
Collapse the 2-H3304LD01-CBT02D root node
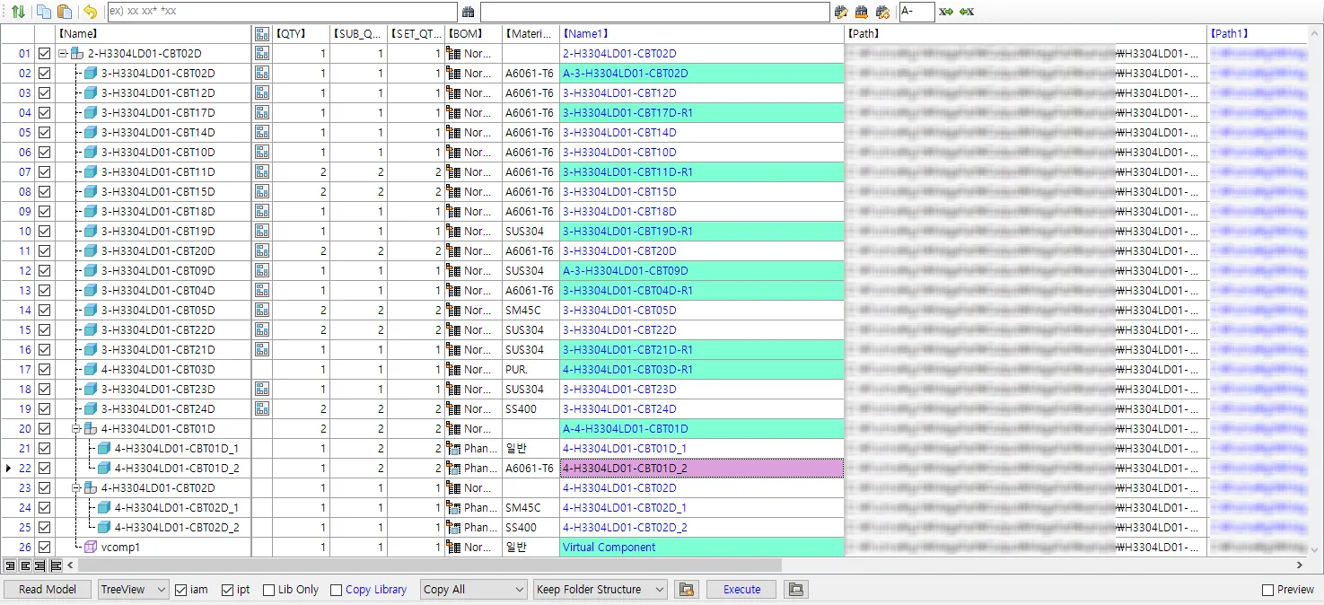[x=63, y=54]
